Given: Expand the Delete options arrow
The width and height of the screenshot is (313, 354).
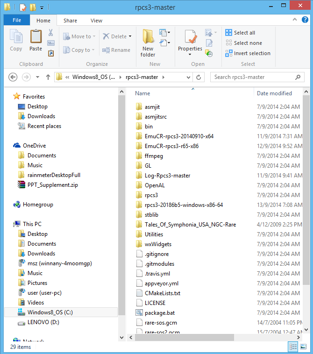Looking at the screenshot, I should (x=130, y=36).
